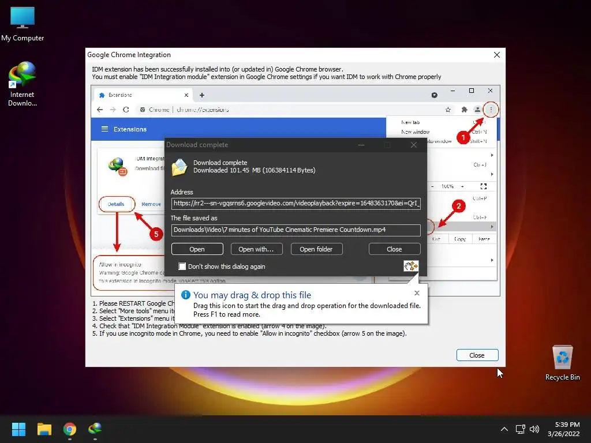Open the Recycle Bin desktop icon
This screenshot has height=443, width=591.
pos(562,363)
